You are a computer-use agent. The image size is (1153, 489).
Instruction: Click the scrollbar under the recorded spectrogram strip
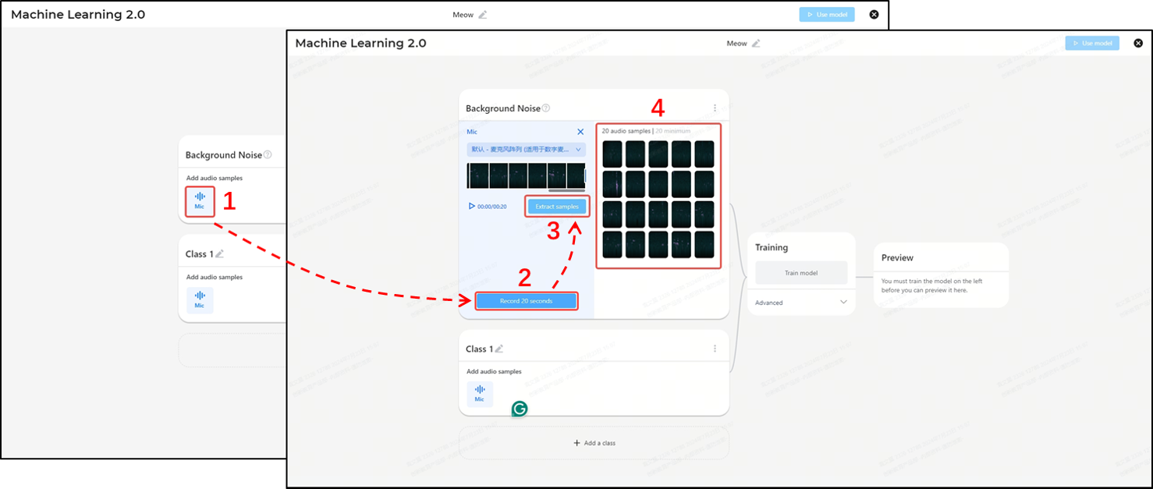[566, 190]
